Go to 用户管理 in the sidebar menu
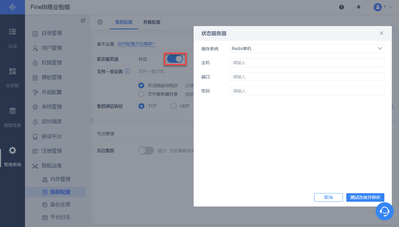This screenshot has height=227, width=399. tap(52, 48)
